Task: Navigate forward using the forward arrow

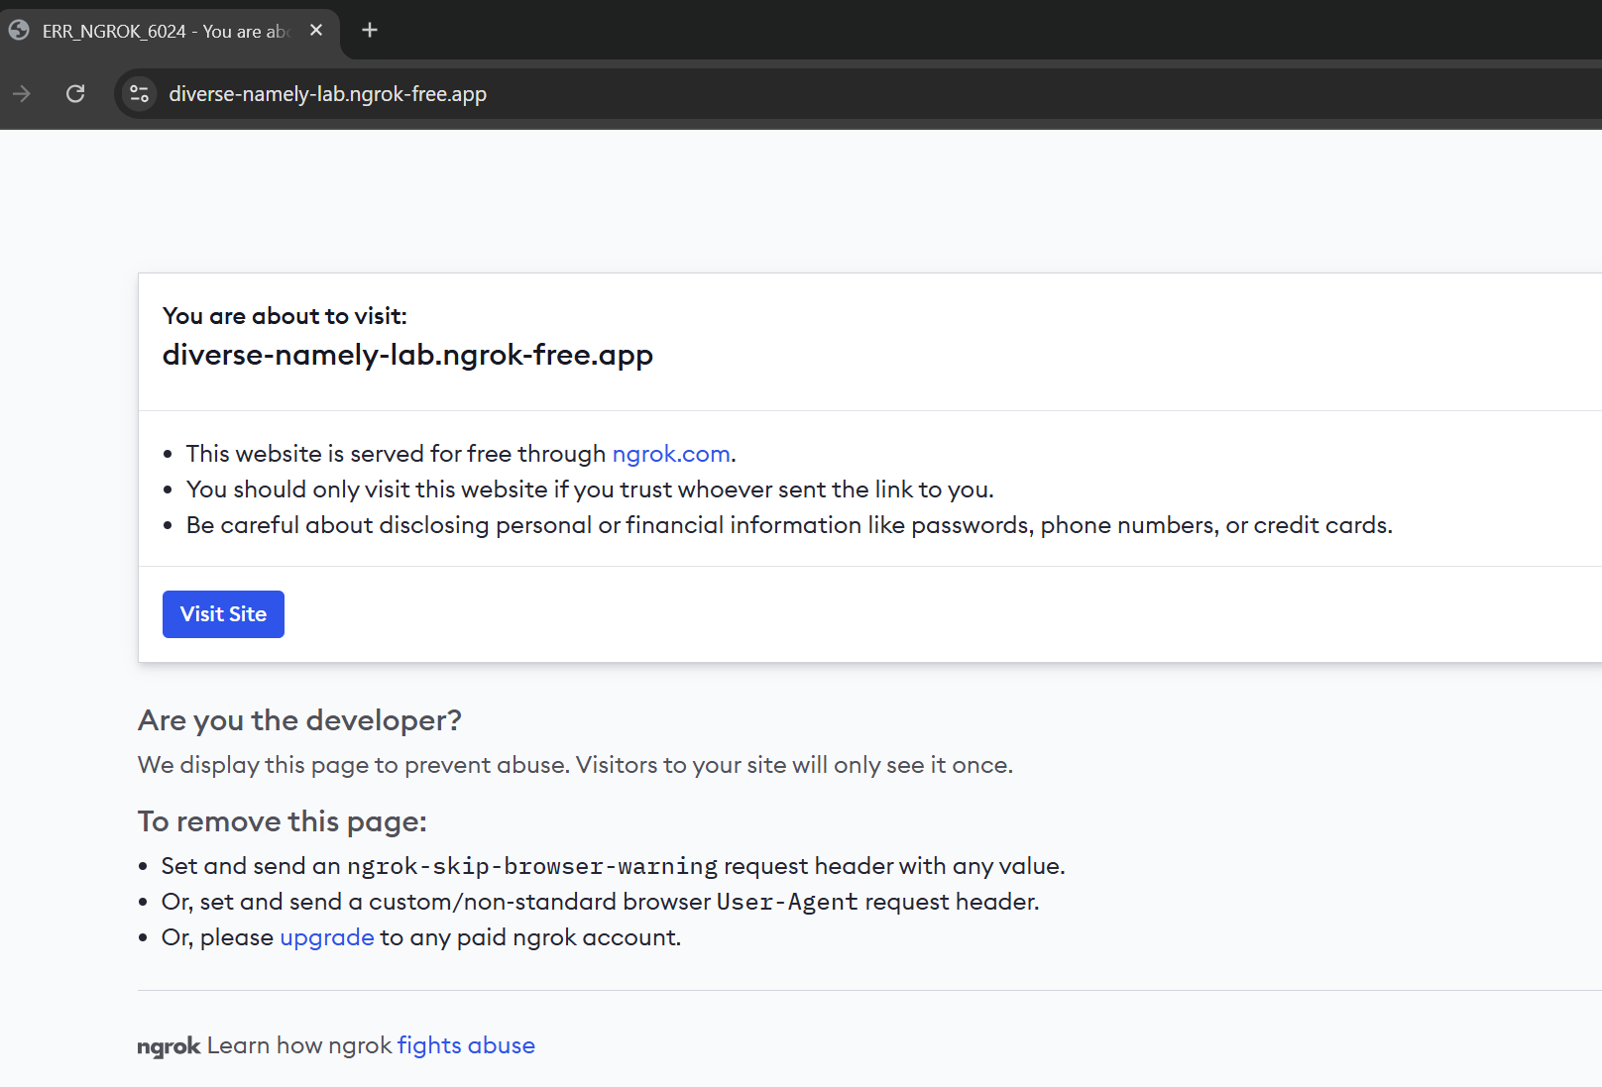Action: [22, 93]
